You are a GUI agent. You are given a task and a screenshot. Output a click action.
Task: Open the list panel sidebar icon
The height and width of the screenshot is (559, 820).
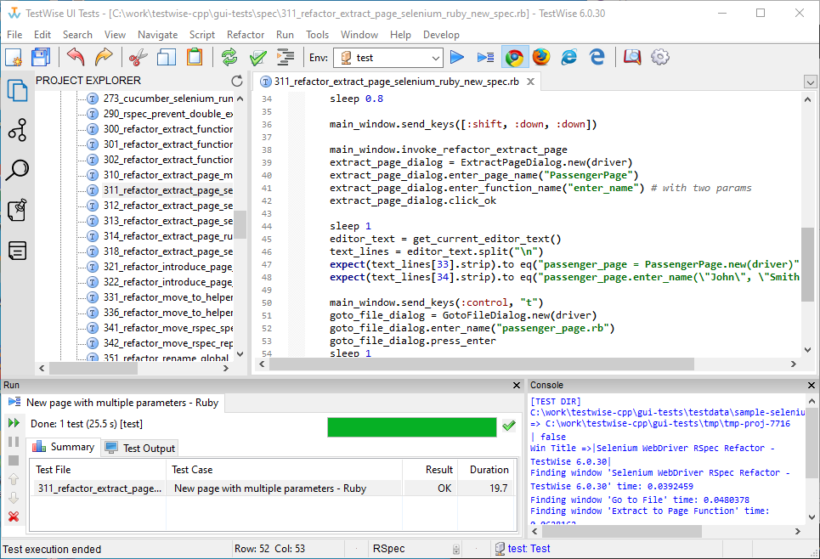[x=17, y=251]
